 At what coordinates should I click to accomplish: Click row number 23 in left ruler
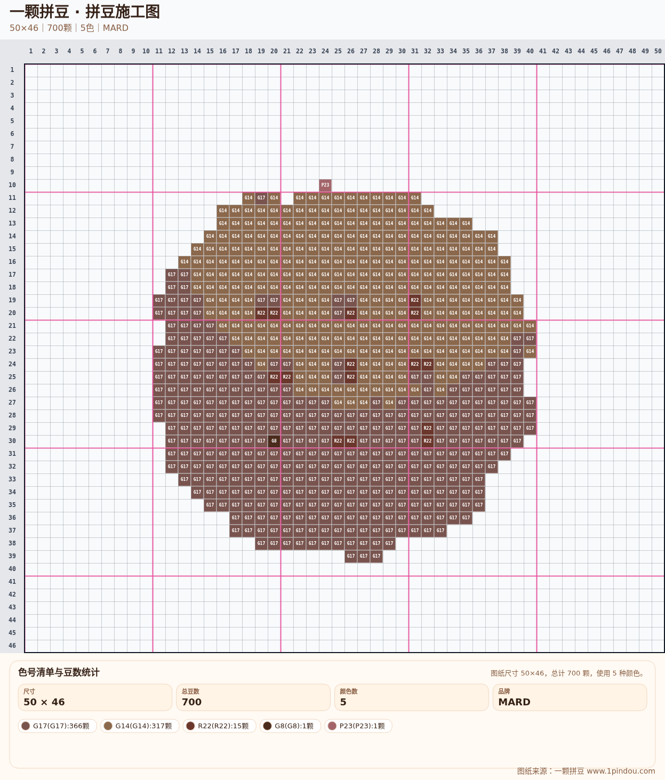coord(12,351)
